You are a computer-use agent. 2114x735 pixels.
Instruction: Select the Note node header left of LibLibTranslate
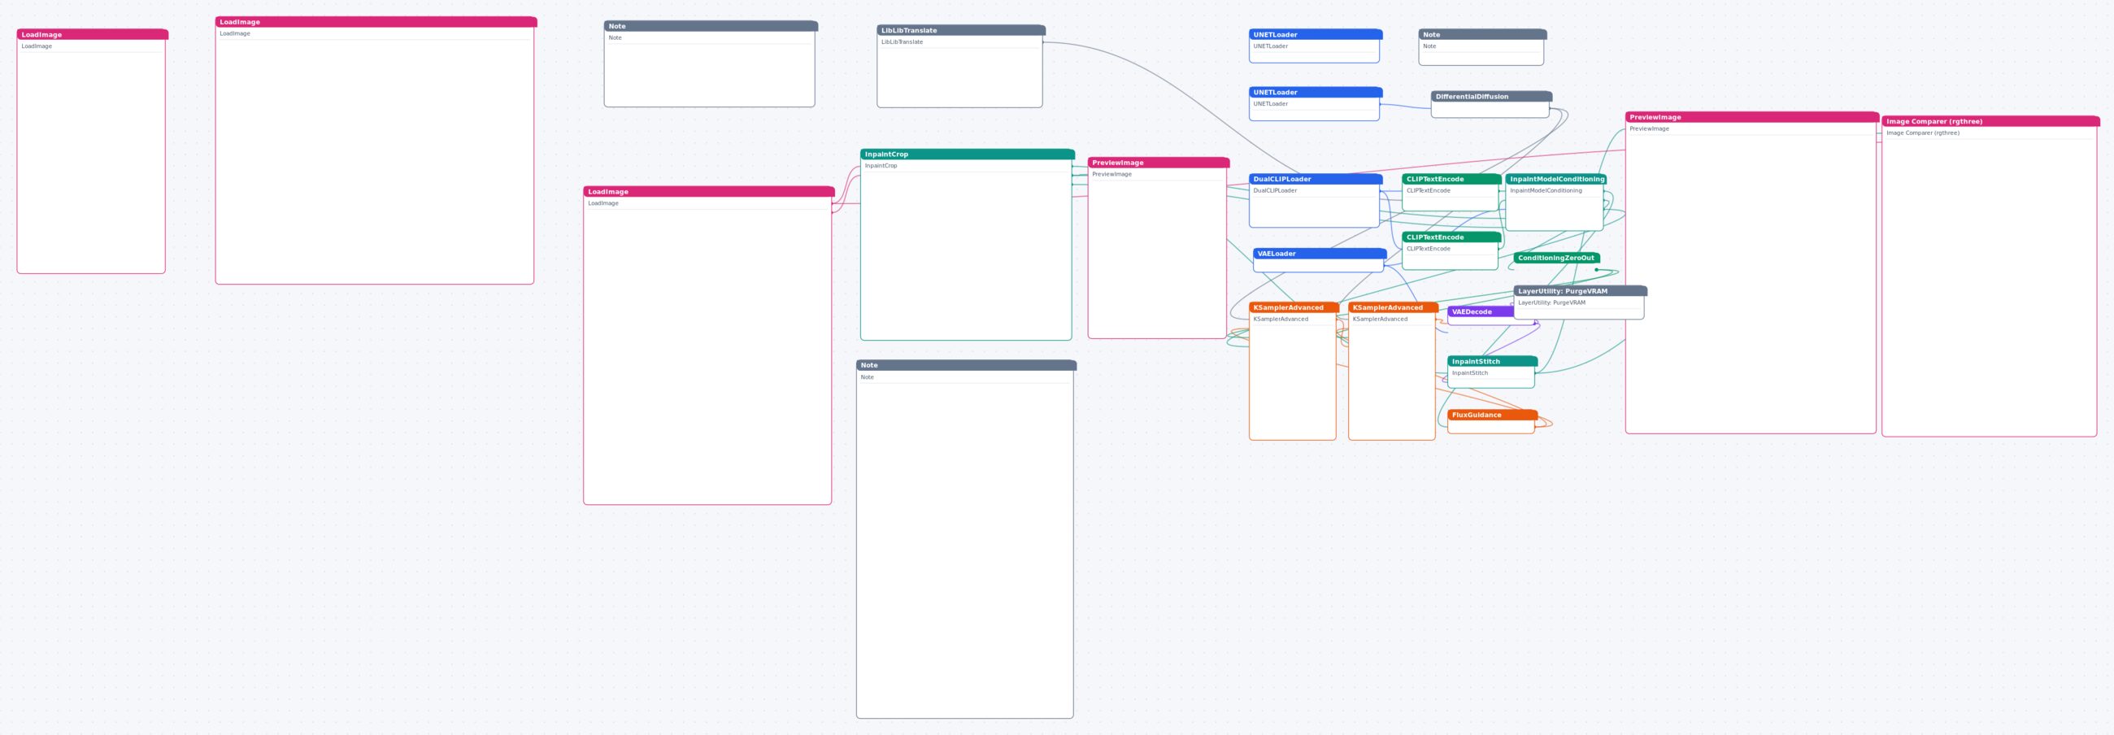710,26
